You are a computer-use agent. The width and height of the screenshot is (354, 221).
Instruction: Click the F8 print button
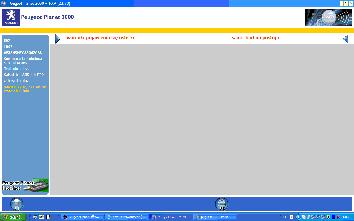[x=222, y=204]
